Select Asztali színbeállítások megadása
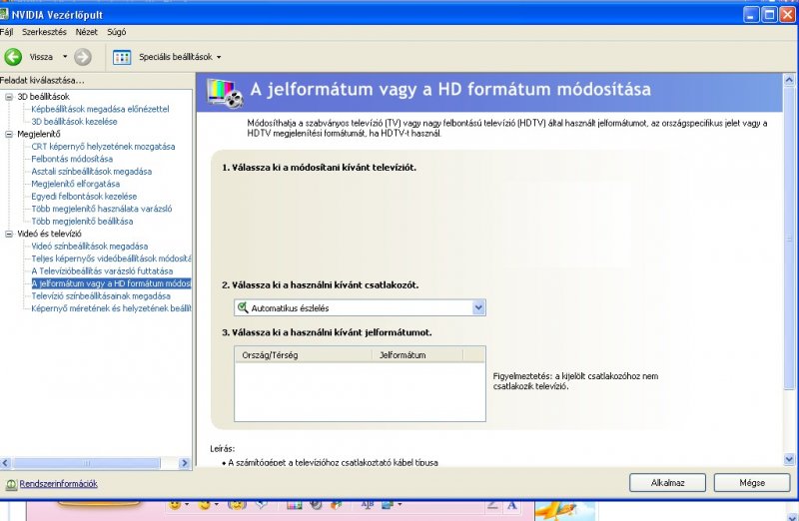Image resolution: width=799 pixels, height=521 pixels. (x=92, y=171)
